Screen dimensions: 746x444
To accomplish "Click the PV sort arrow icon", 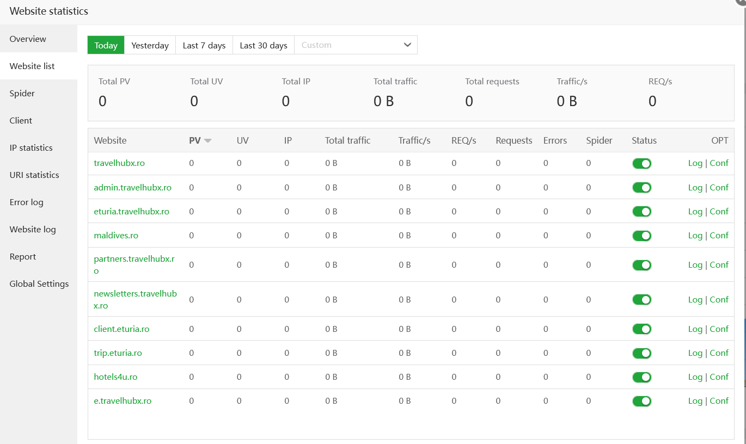I will pos(207,141).
